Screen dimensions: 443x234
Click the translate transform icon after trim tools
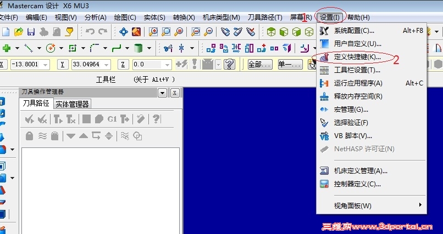pos(211,48)
